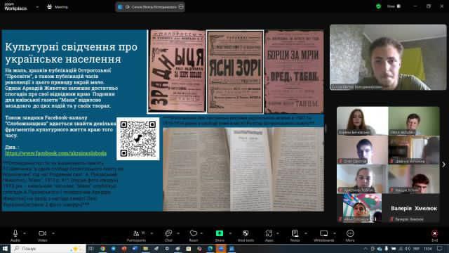
Task: Show next page of participant videos
Action: tap(444, 164)
